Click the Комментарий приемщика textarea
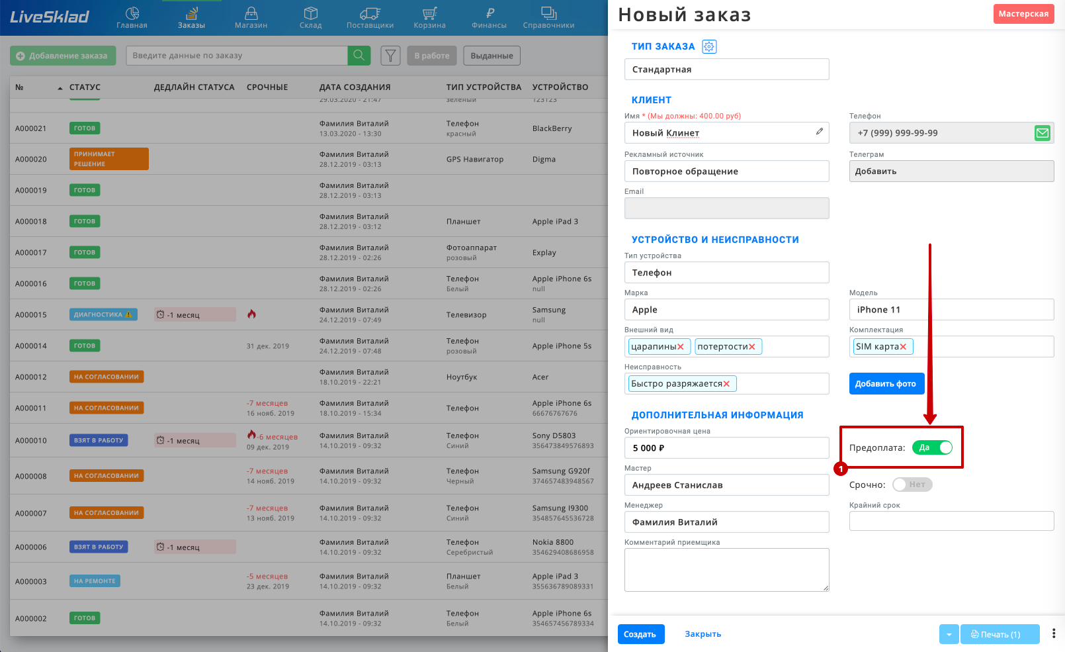Viewport: 1065px width, 652px height. [726, 570]
